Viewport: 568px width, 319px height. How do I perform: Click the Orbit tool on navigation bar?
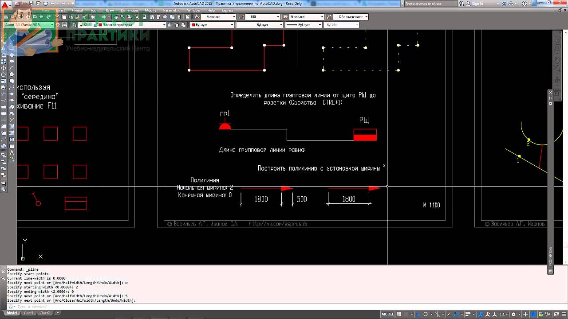(557, 80)
